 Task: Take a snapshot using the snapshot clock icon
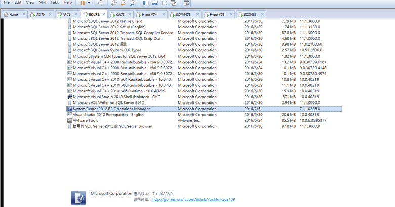[114, 3]
